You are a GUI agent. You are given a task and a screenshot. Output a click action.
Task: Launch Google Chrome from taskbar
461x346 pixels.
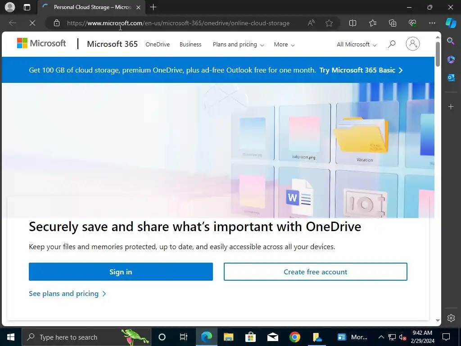coord(294,337)
